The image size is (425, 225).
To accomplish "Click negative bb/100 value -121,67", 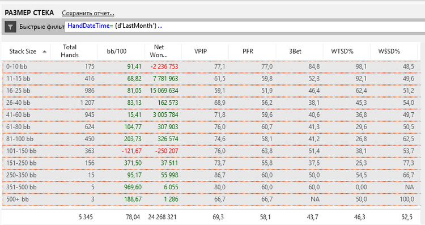I will click(x=131, y=151).
